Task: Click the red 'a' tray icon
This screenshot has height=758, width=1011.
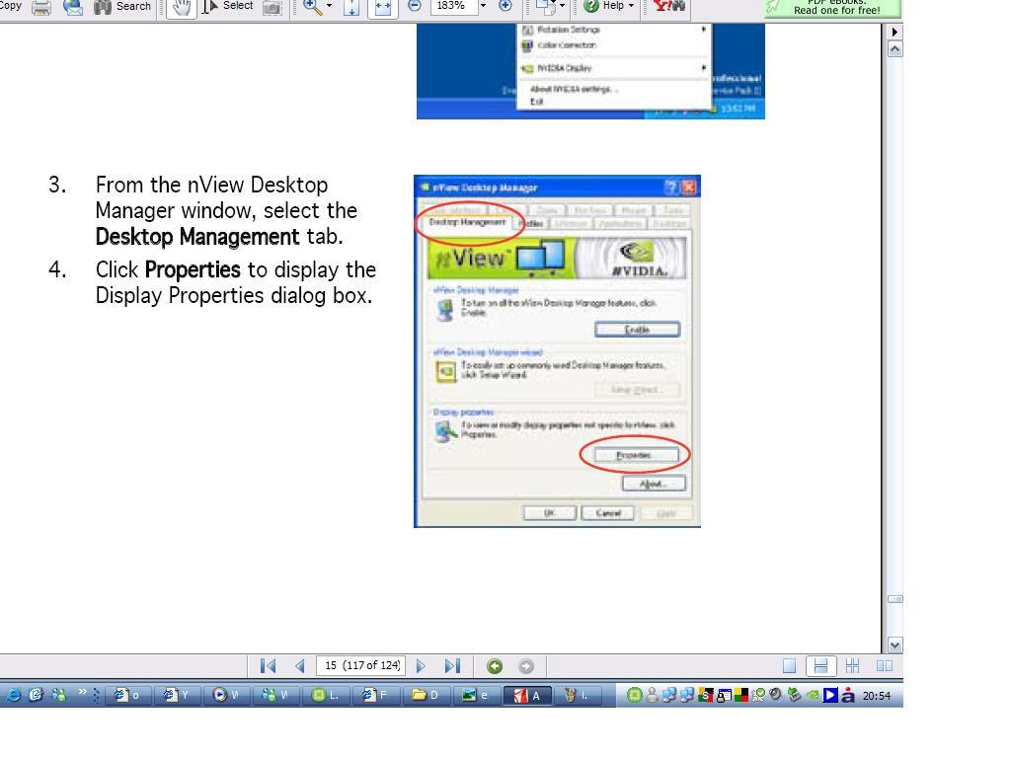Action: coord(848,695)
